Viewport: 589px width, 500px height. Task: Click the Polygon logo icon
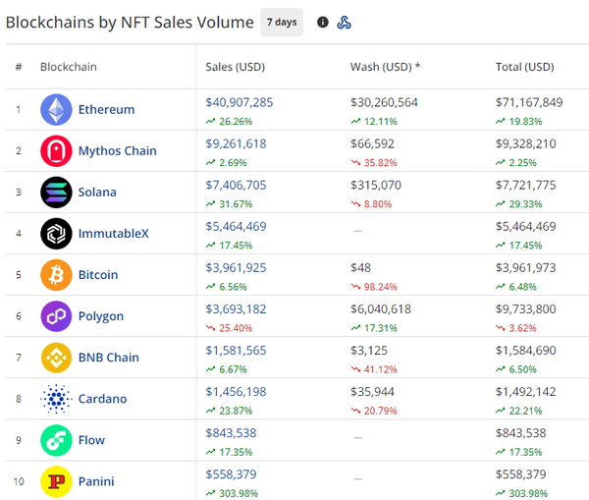[x=56, y=316]
